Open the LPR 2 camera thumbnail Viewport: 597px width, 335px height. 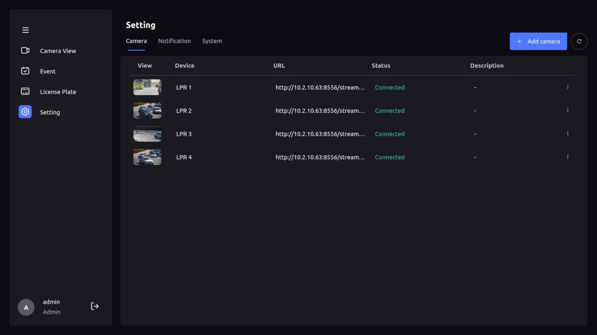pyautogui.click(x=147, y=111)
